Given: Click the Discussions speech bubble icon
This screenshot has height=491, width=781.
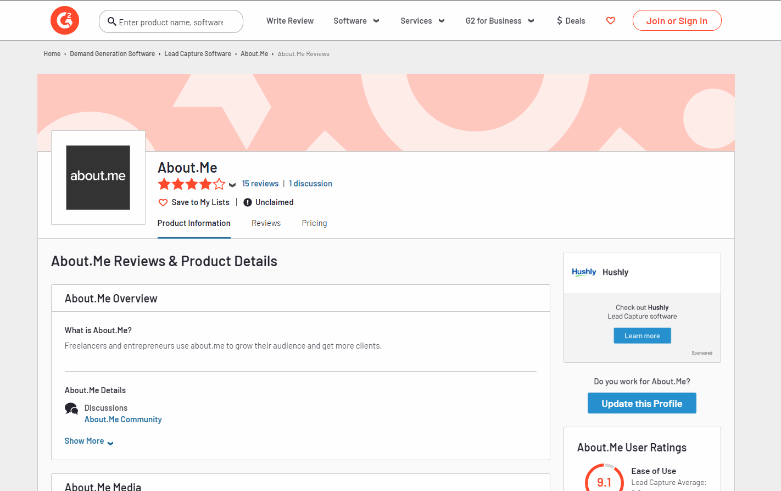Looking at the screenshot, I should (x=71, y=409).
